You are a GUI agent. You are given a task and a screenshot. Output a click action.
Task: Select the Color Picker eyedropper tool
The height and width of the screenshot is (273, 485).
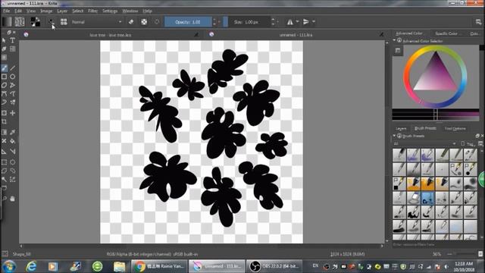13,133
